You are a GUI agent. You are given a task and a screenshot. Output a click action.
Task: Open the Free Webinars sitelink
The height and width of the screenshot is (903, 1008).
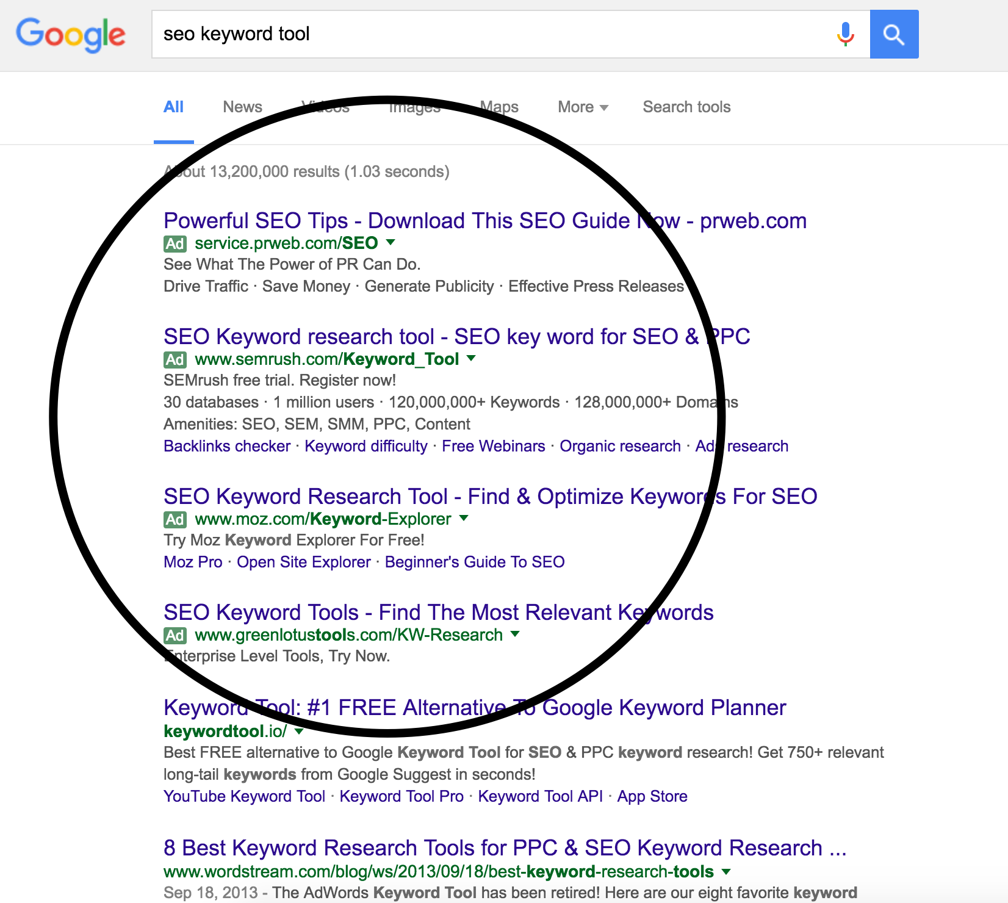(494, 446)
